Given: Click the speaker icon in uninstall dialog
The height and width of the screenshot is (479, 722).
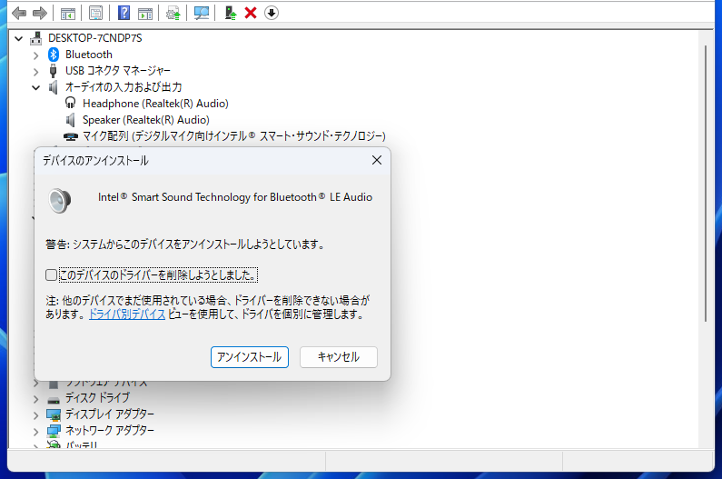Looking at the screenshot, I should [60, 201].
